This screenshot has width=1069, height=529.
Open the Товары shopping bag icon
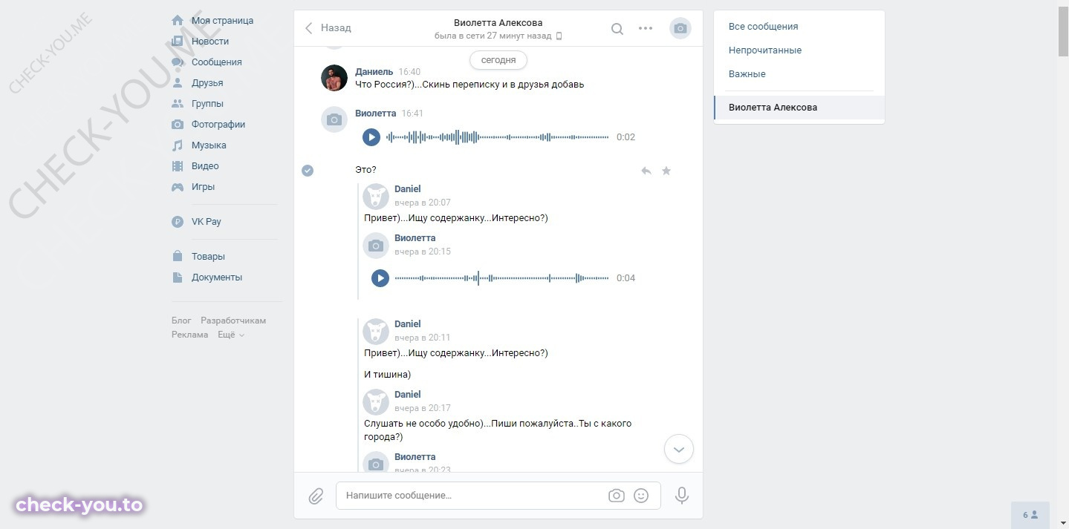point(178,256)
